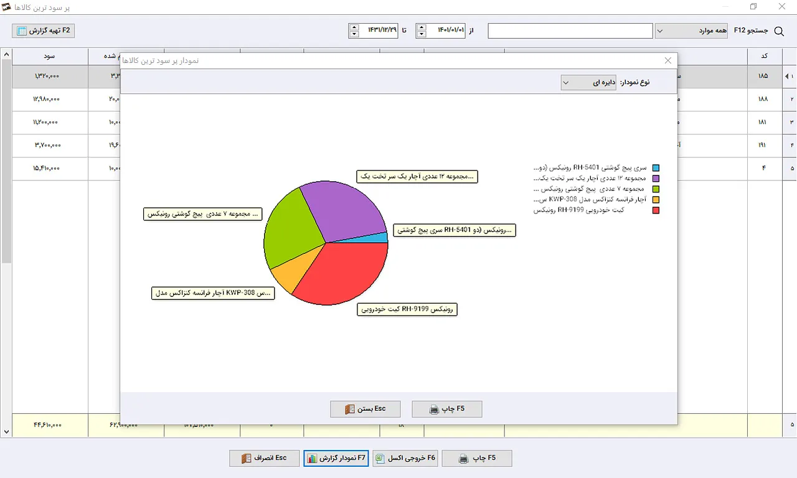Decrease start date with down spinner arrow

tap(422, 34)
